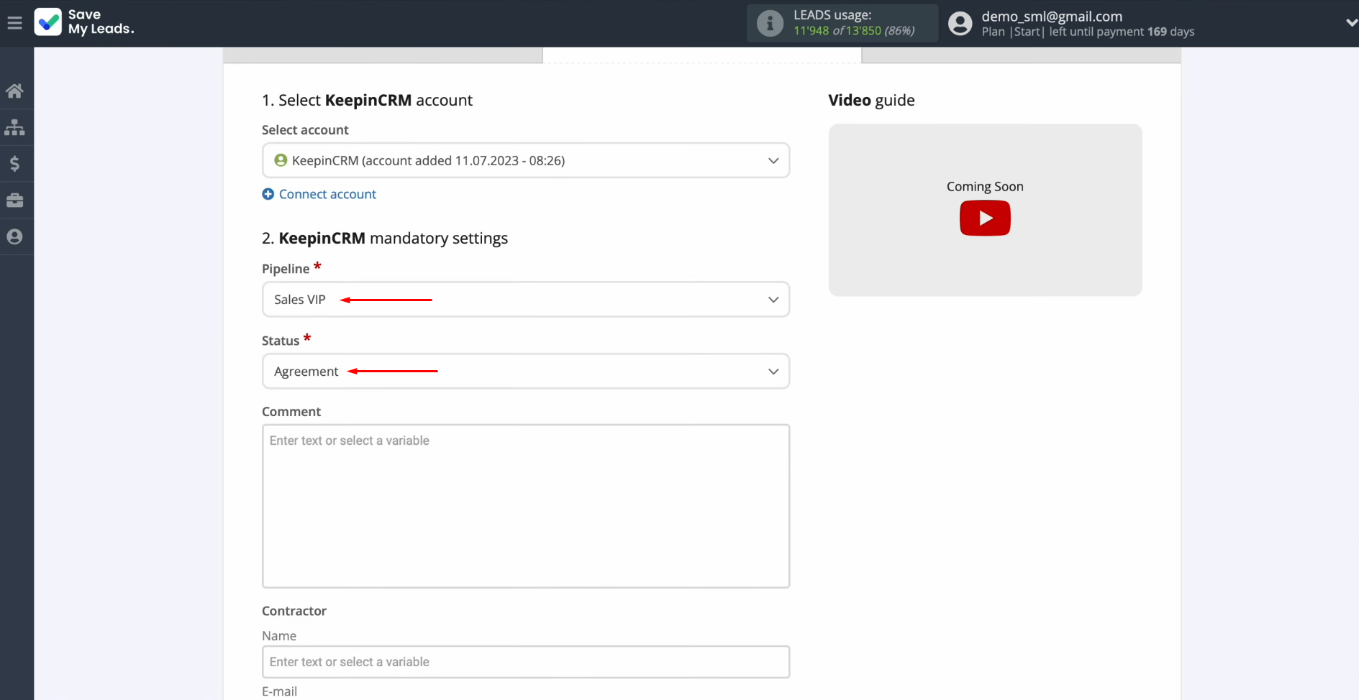Viewport: 1359px width, 700px height.
Task: Click the green account icon in Select account
Action: (281, 160)
